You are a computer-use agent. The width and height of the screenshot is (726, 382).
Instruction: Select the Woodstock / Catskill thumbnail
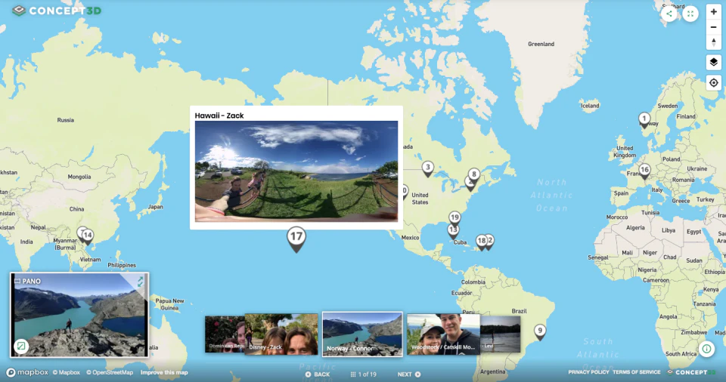pos(444,334)
